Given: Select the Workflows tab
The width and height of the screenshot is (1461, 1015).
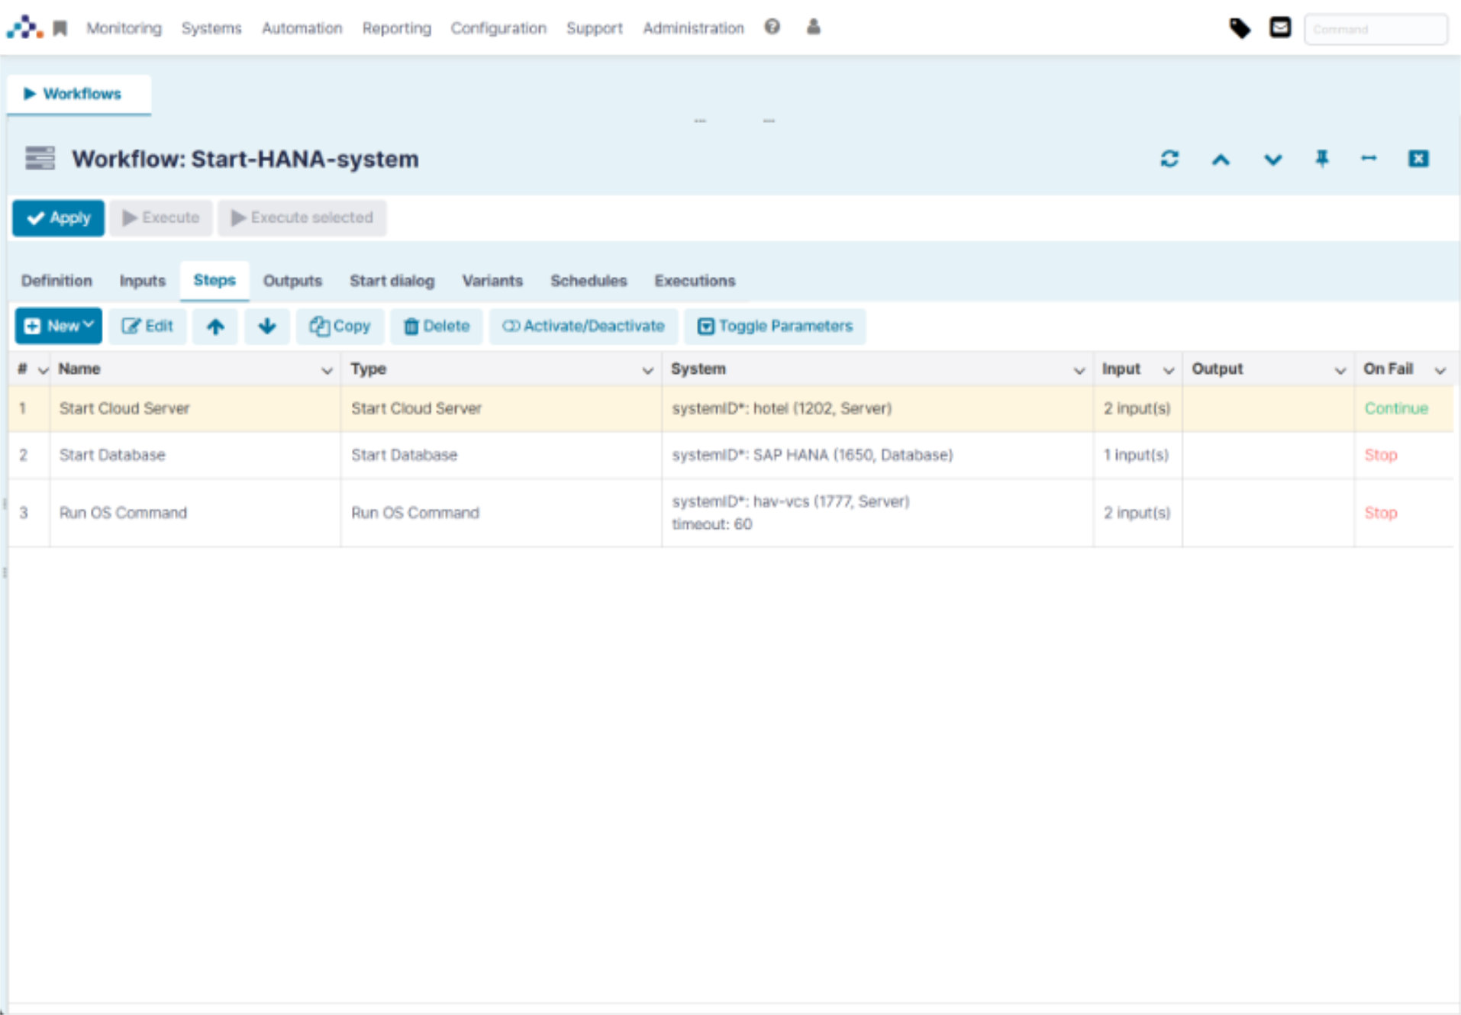Looking at the screenshot, I should pos(79,94).
